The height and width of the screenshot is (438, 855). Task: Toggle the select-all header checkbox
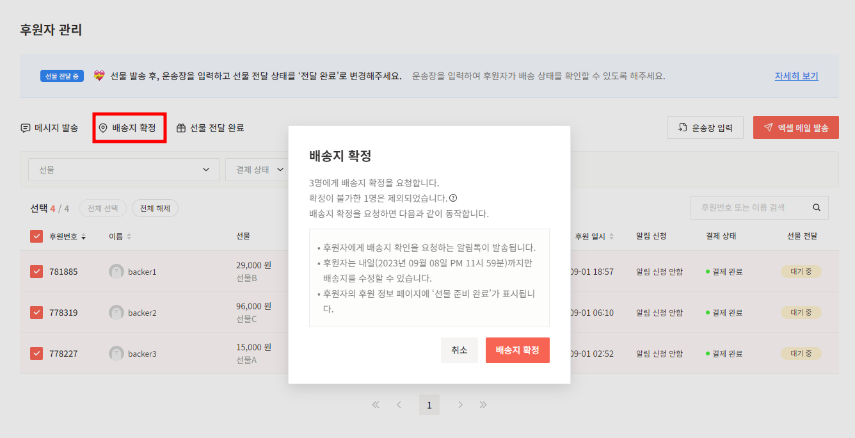click(x=36, y=236)
